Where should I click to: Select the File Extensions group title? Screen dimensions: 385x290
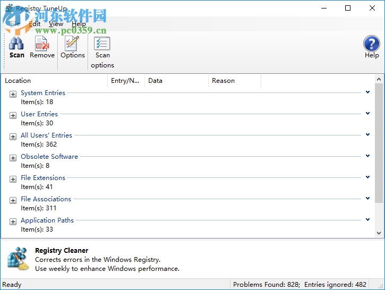pyautogui.click(x=43, y=178)
